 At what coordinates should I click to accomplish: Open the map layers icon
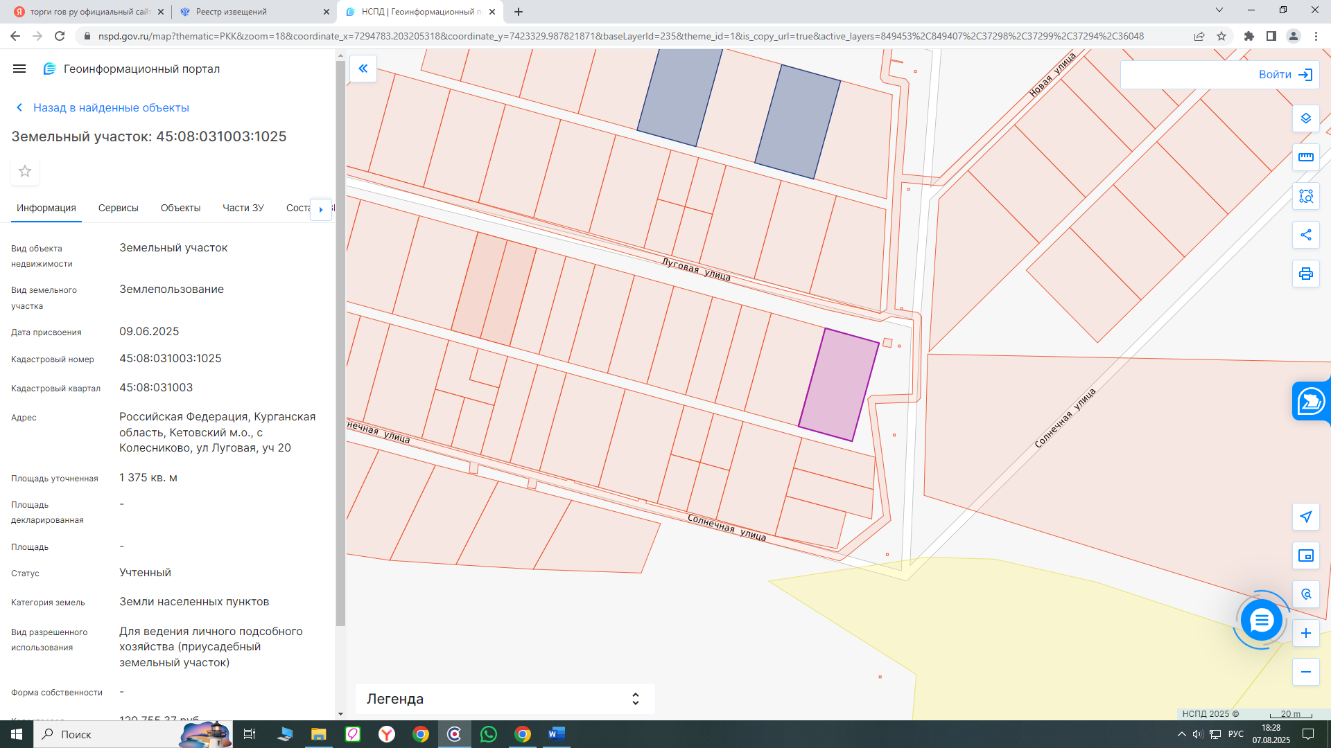coord(1305,118)
